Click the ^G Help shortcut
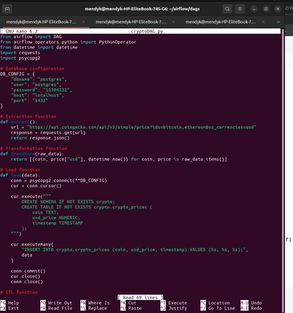The image size is (293, 313). pyautogui.click(x=10, y=303)
